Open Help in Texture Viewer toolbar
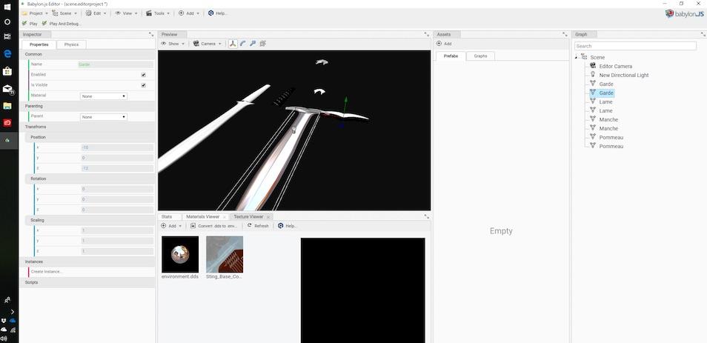 pyautogui.click(x=288, y=226)
